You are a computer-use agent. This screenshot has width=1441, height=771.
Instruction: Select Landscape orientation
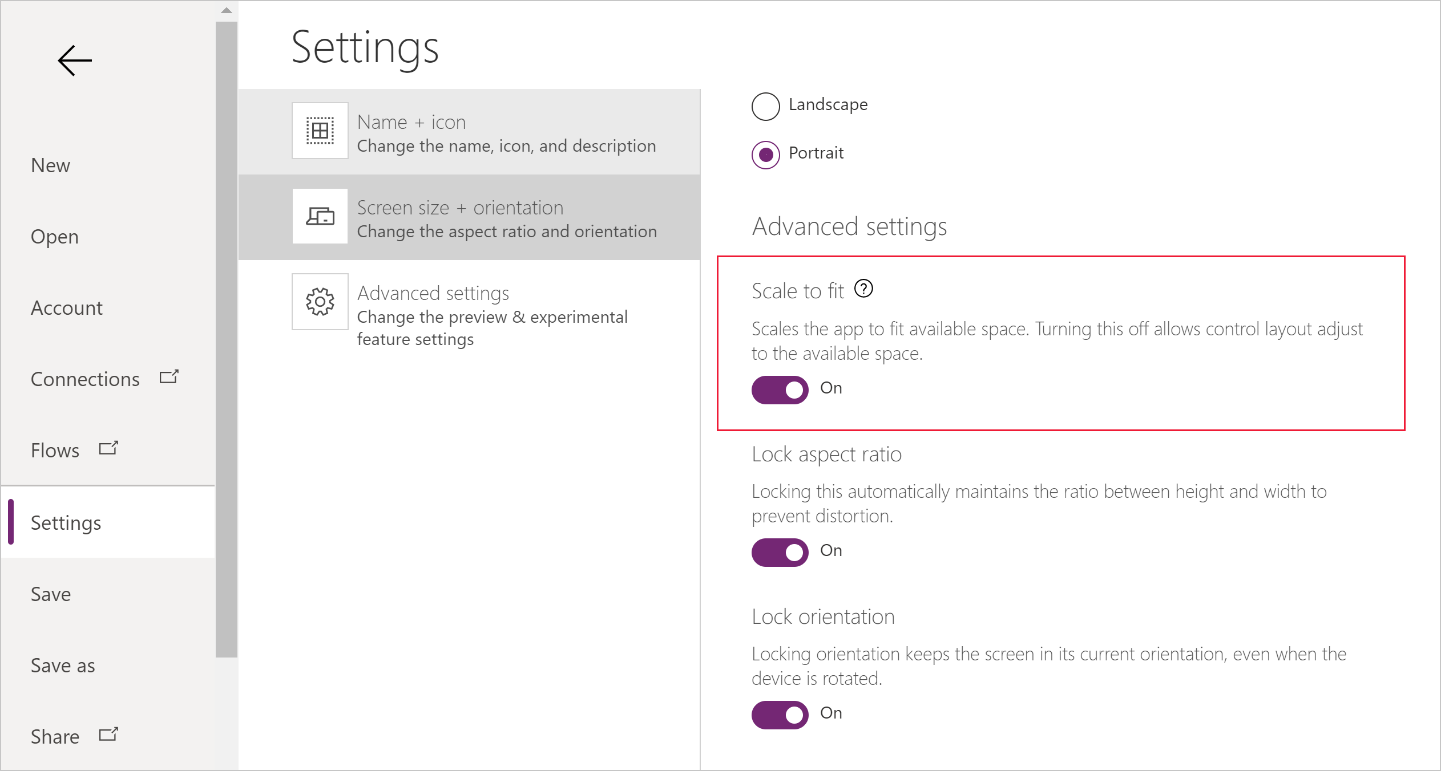pyautogui.click(x=765, y=104)
